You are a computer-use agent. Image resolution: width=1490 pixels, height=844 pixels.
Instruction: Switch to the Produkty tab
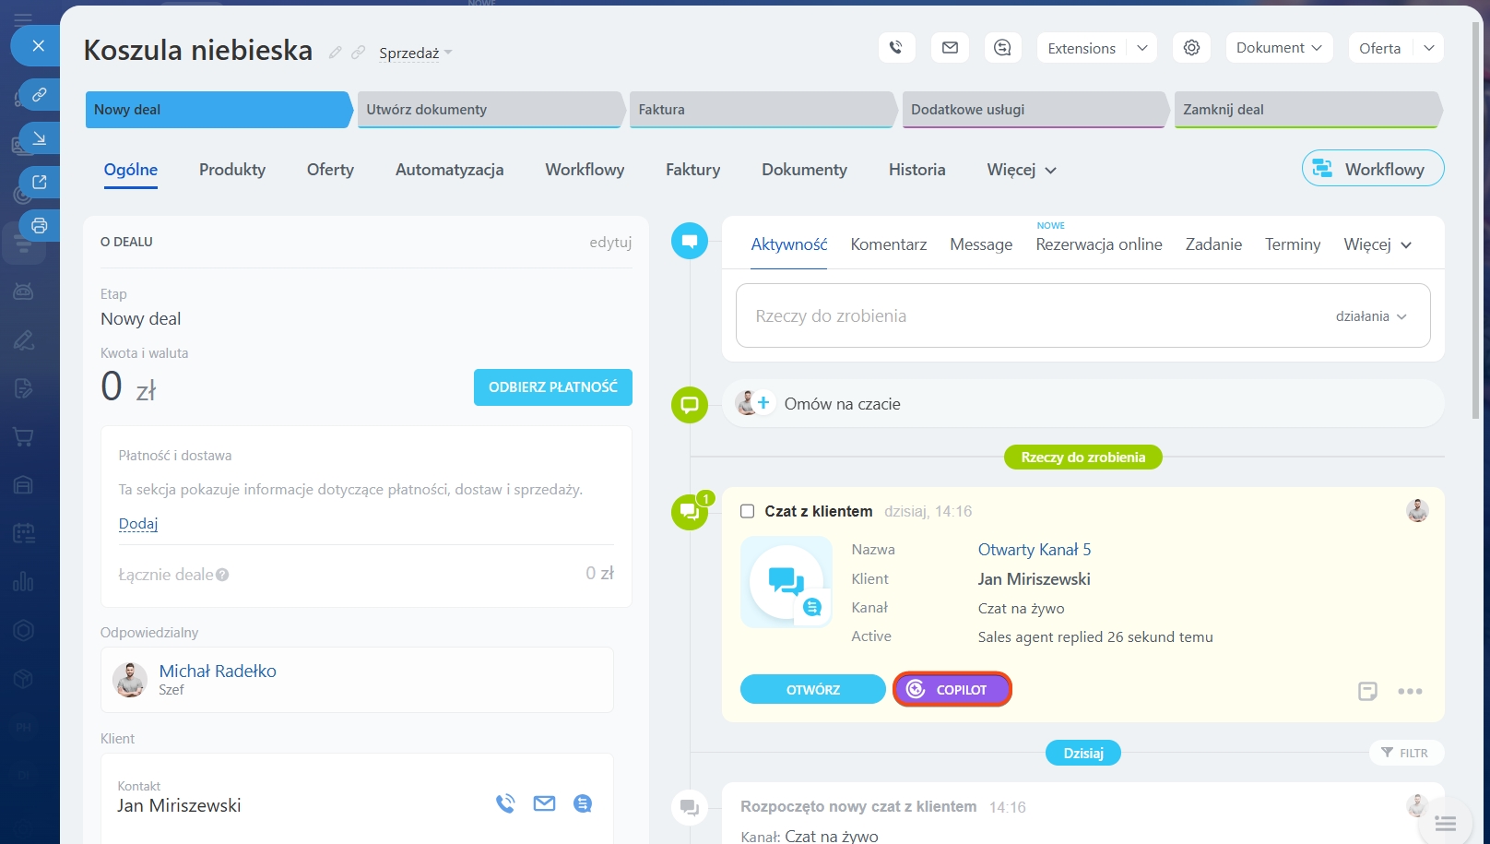[x=232, y=170]
